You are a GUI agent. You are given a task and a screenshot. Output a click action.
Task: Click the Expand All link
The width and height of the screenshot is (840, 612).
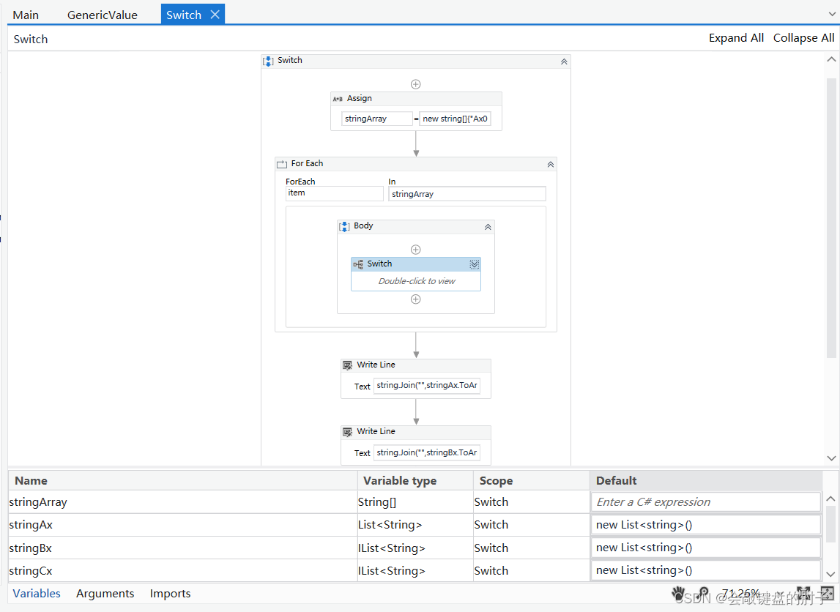coord(735,37)
